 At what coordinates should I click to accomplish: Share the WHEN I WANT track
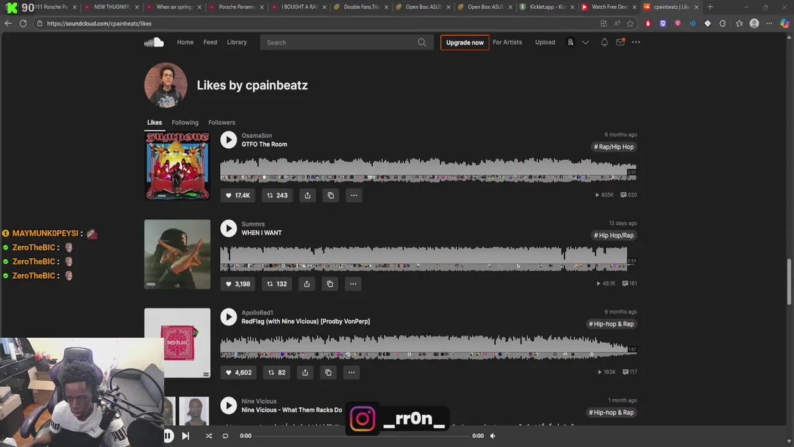(306, 284)
